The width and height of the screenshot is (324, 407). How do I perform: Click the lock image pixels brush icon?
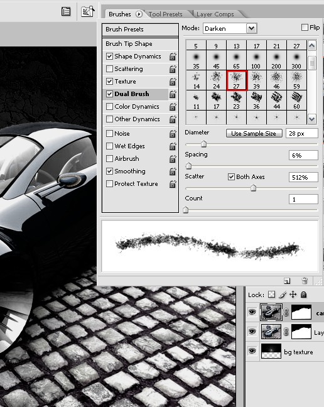pyautogui.click(x=283, y=295)
